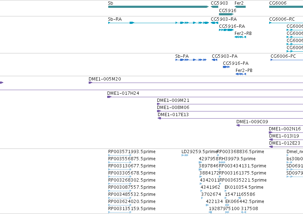
Task: Select the CG5903-RA transcript
Action: pyautogui.click(x=214, y=23)
